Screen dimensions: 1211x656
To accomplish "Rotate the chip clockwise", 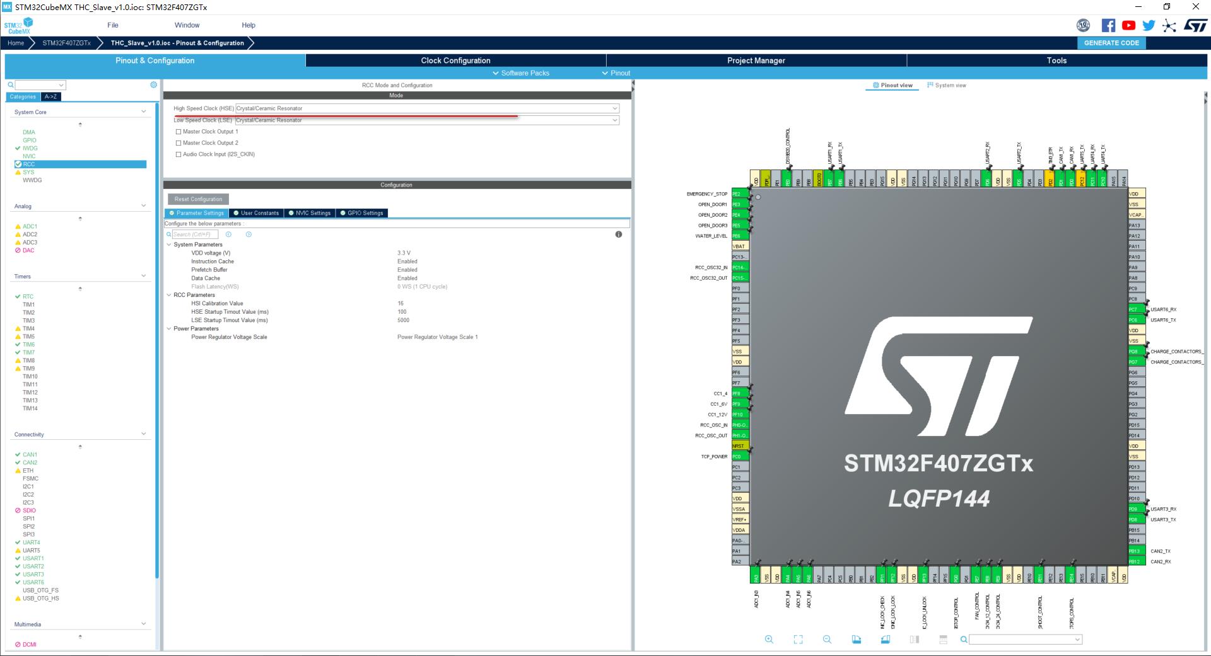I will [x=856, y=639].
